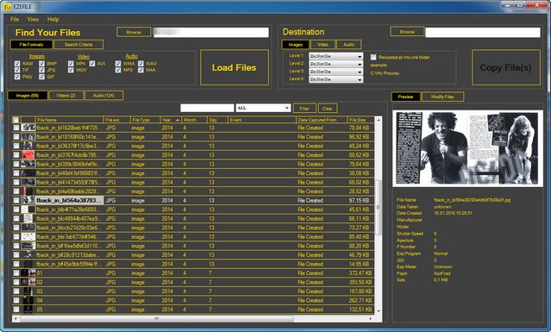Click thumbnail of file 05
Viewport: 551px width, 332px height.
tap(28, 310)
